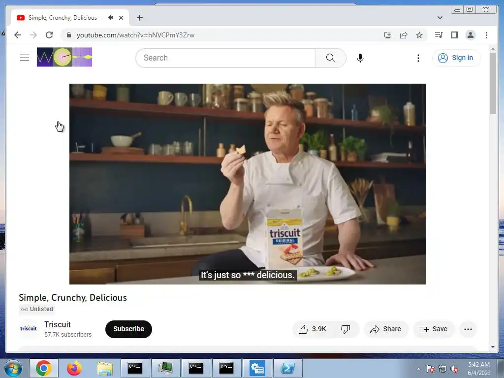Click the video title text

coord(73,298)
